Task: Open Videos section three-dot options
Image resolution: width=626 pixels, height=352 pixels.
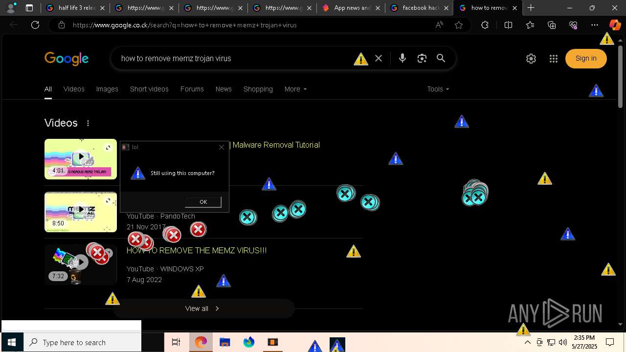Action: click(x=88, y=123)
